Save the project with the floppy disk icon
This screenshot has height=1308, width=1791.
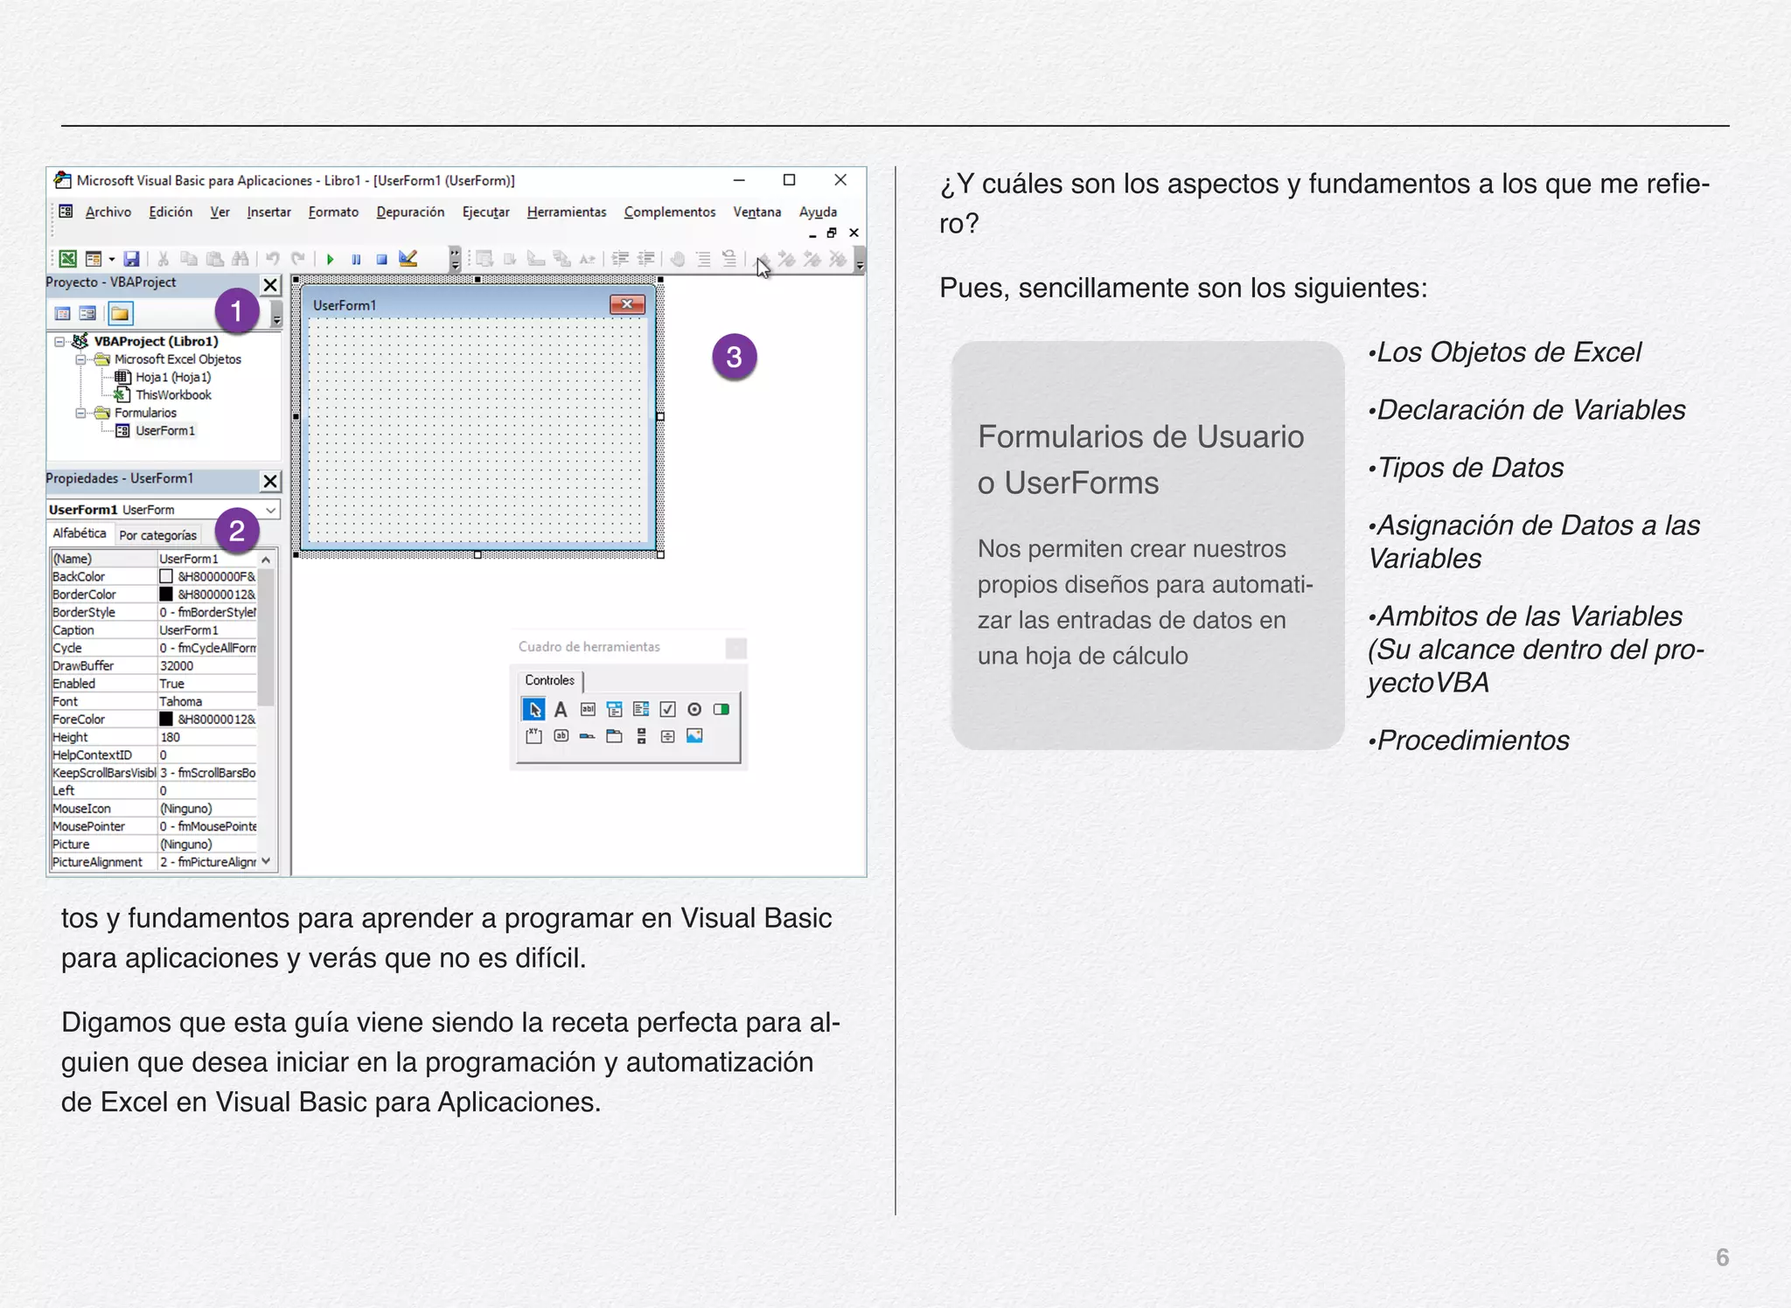tap(132, 259)
